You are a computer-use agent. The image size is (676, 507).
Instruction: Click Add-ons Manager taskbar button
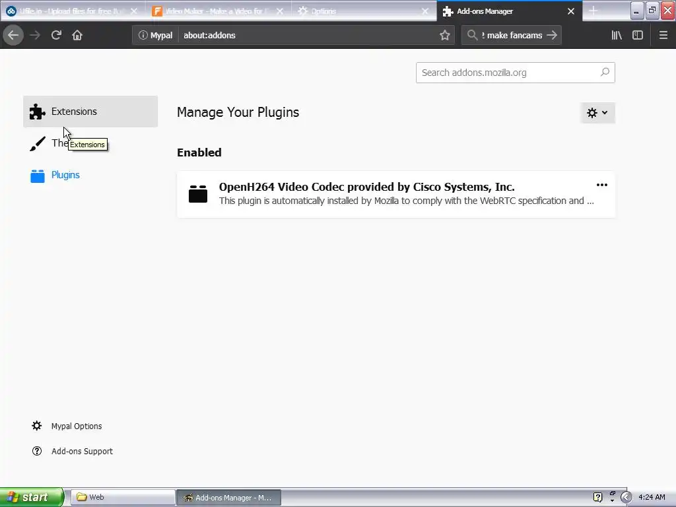coord(229,497)
